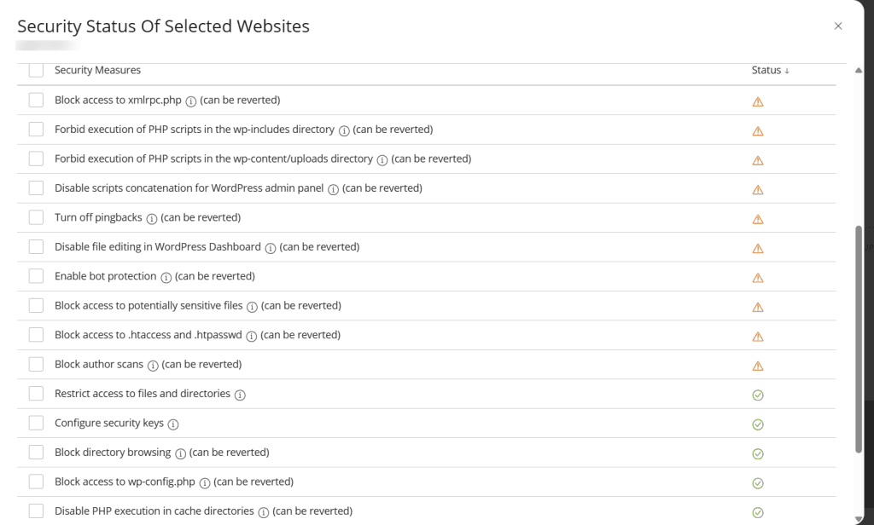Check the Block access to xmlrpc.php measure
Image resolution: width=874 pixels, height=525 pixels.
[x=35, y=100]
